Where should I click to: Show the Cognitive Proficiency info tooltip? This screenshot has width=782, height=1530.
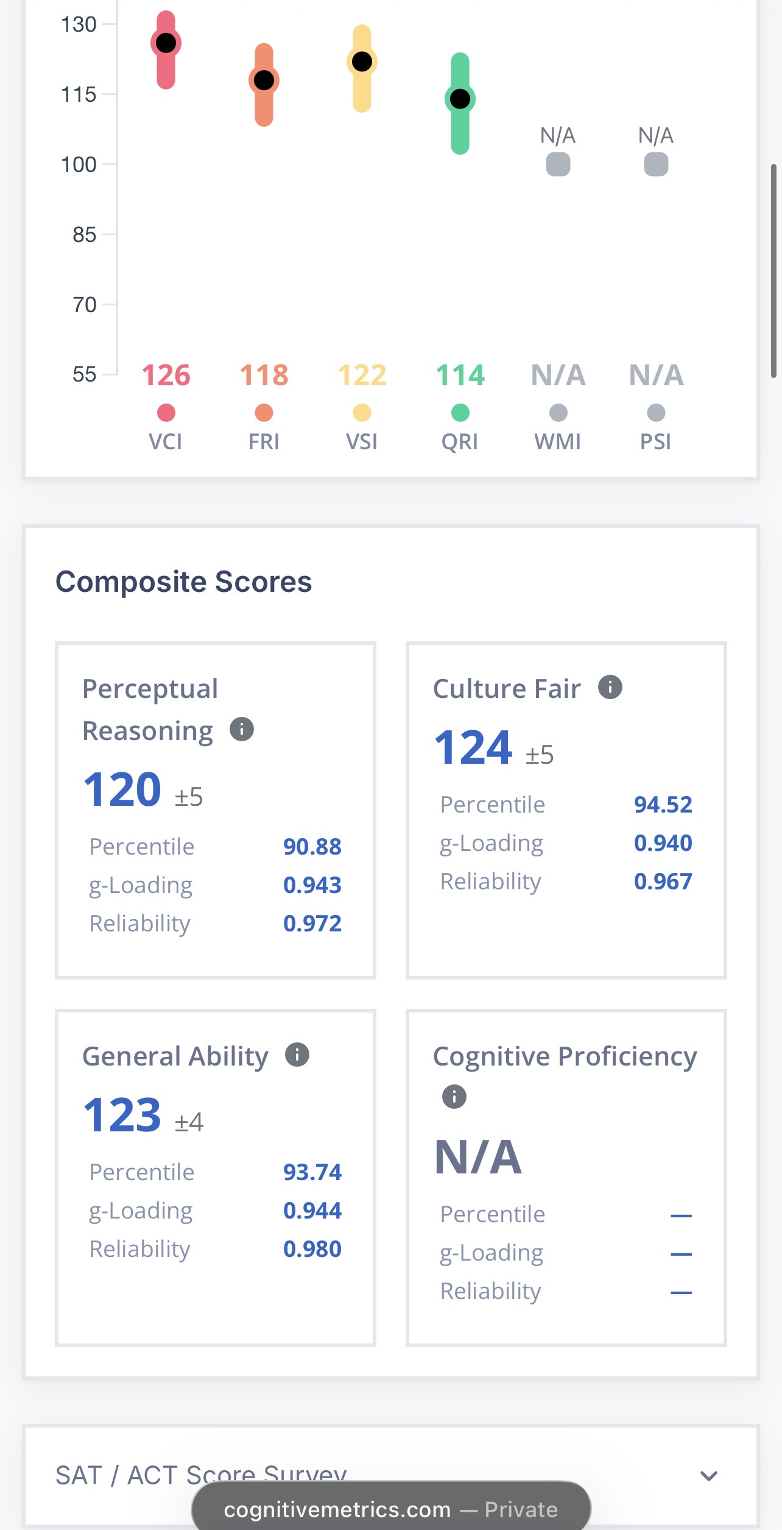coord(454,1097)
